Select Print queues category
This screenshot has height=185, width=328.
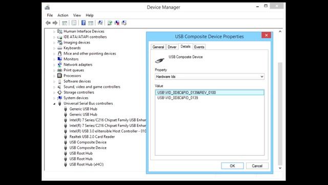click(74, 70)
